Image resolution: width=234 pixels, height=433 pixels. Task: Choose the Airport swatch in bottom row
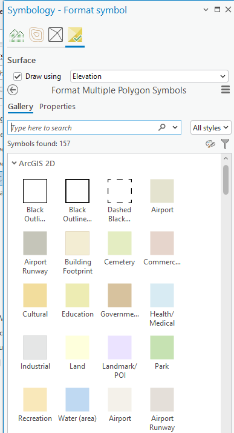click(120, 400)
